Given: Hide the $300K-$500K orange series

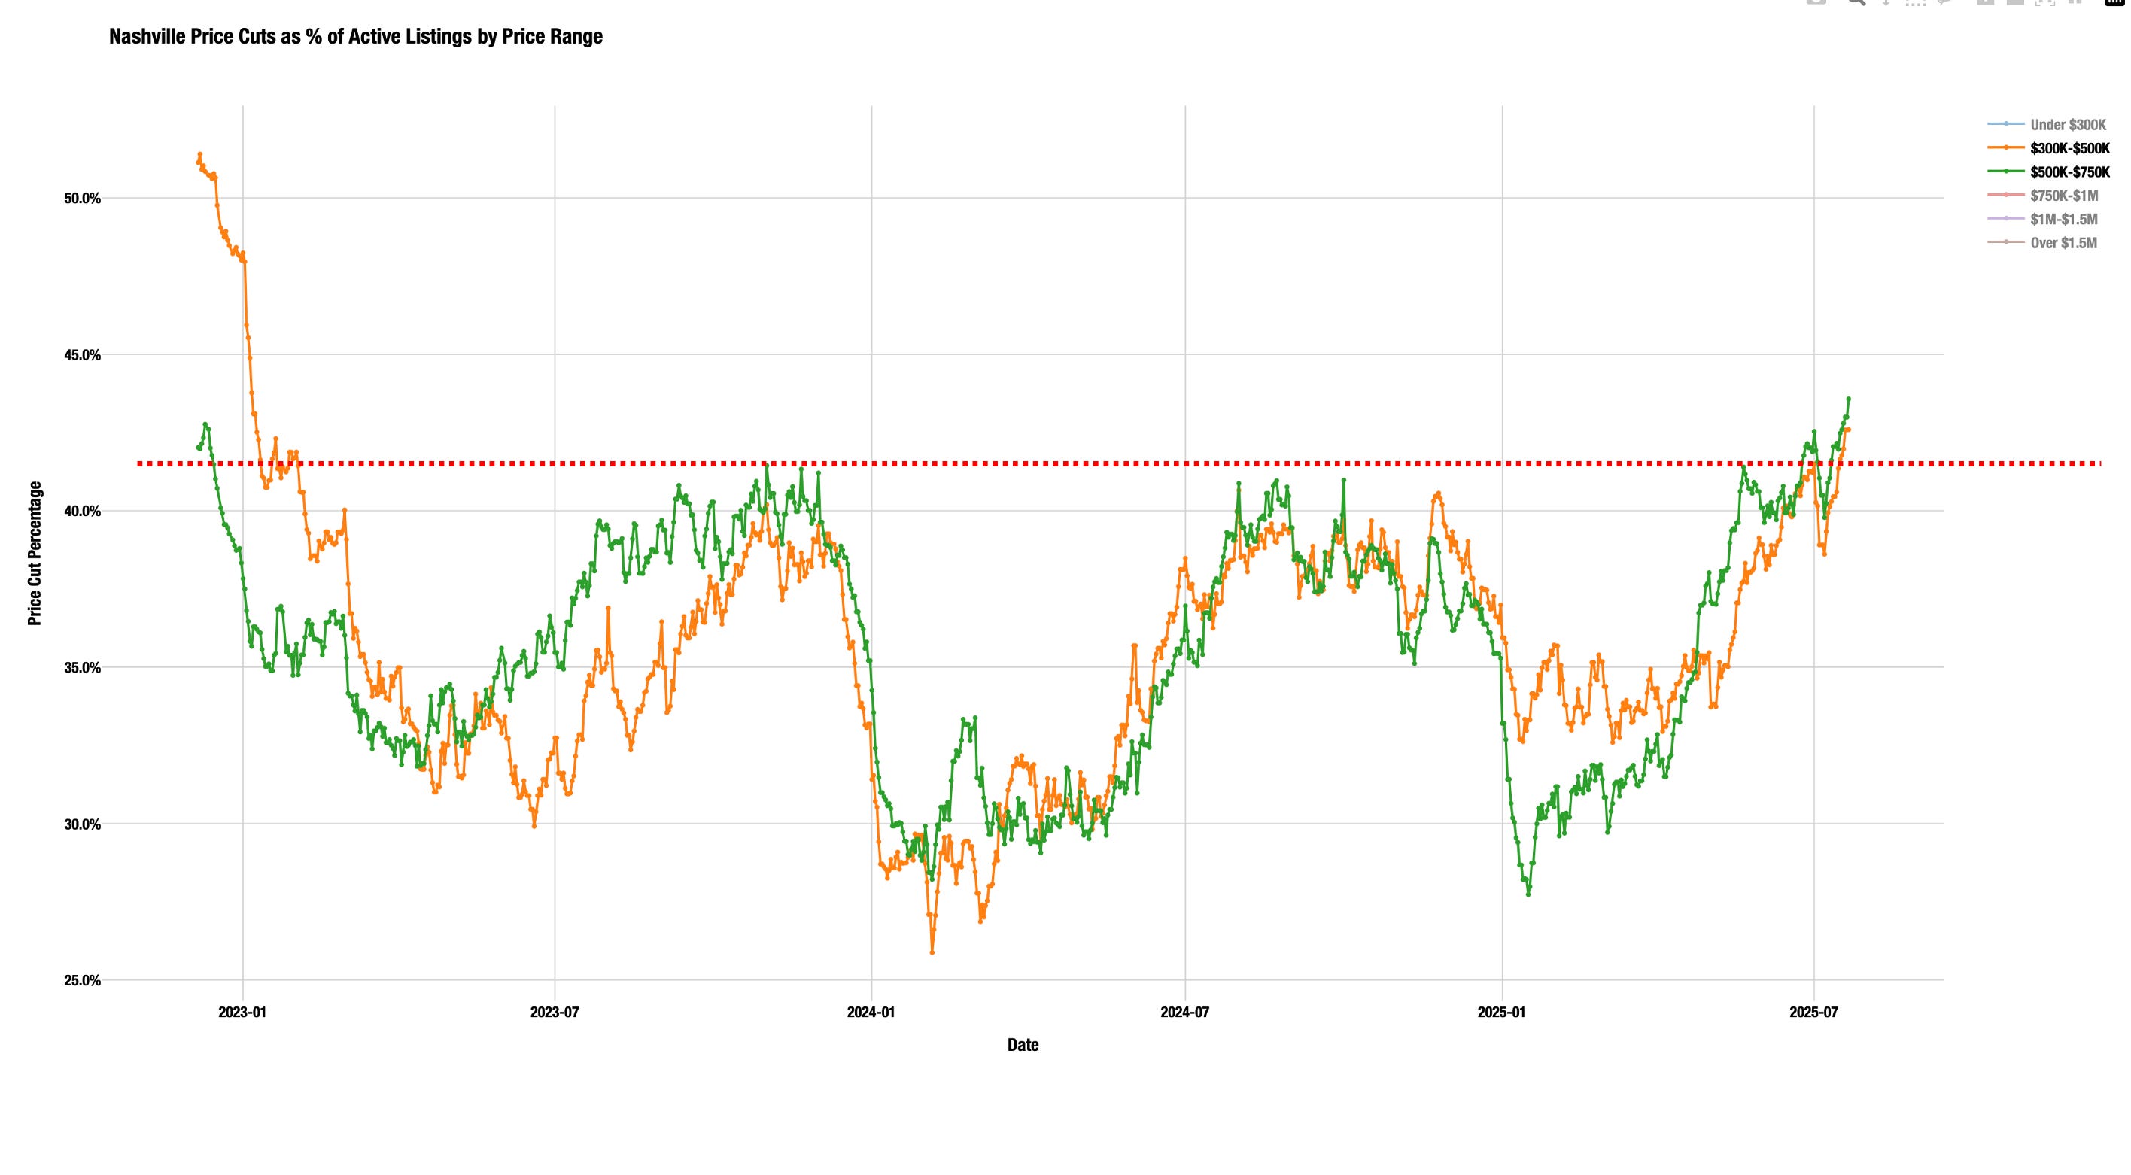Looking at the screenshot, I should [x=2048, y=149].
